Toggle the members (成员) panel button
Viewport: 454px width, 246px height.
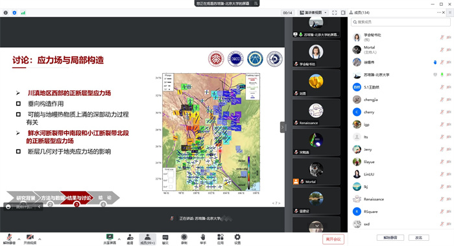click(x=147, y=240)
